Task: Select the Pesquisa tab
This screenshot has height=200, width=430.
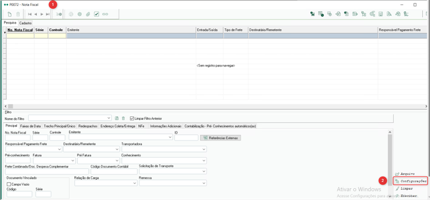Action: (10, 23)
